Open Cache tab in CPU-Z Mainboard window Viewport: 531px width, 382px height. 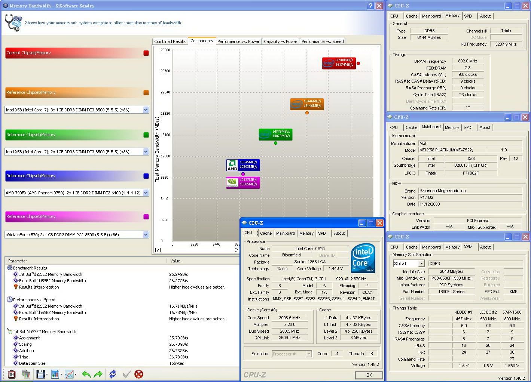[x=412, y=127]
